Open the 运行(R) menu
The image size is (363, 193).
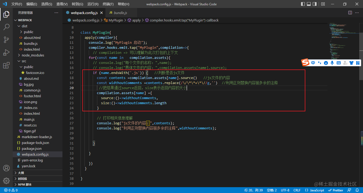(x=93, y=4)
